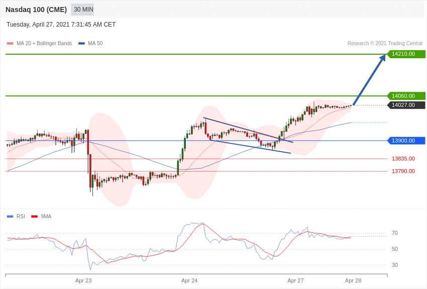Image resolution: width=427 pixels, height=289 pixels.
Task: Click the 30 MIN timeframe button
Action: tap(82, 10)
